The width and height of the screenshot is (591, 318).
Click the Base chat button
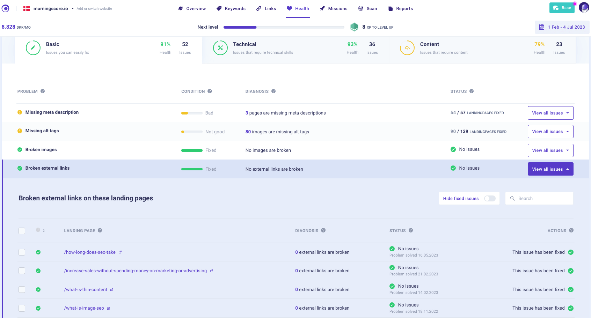(562, 8)
